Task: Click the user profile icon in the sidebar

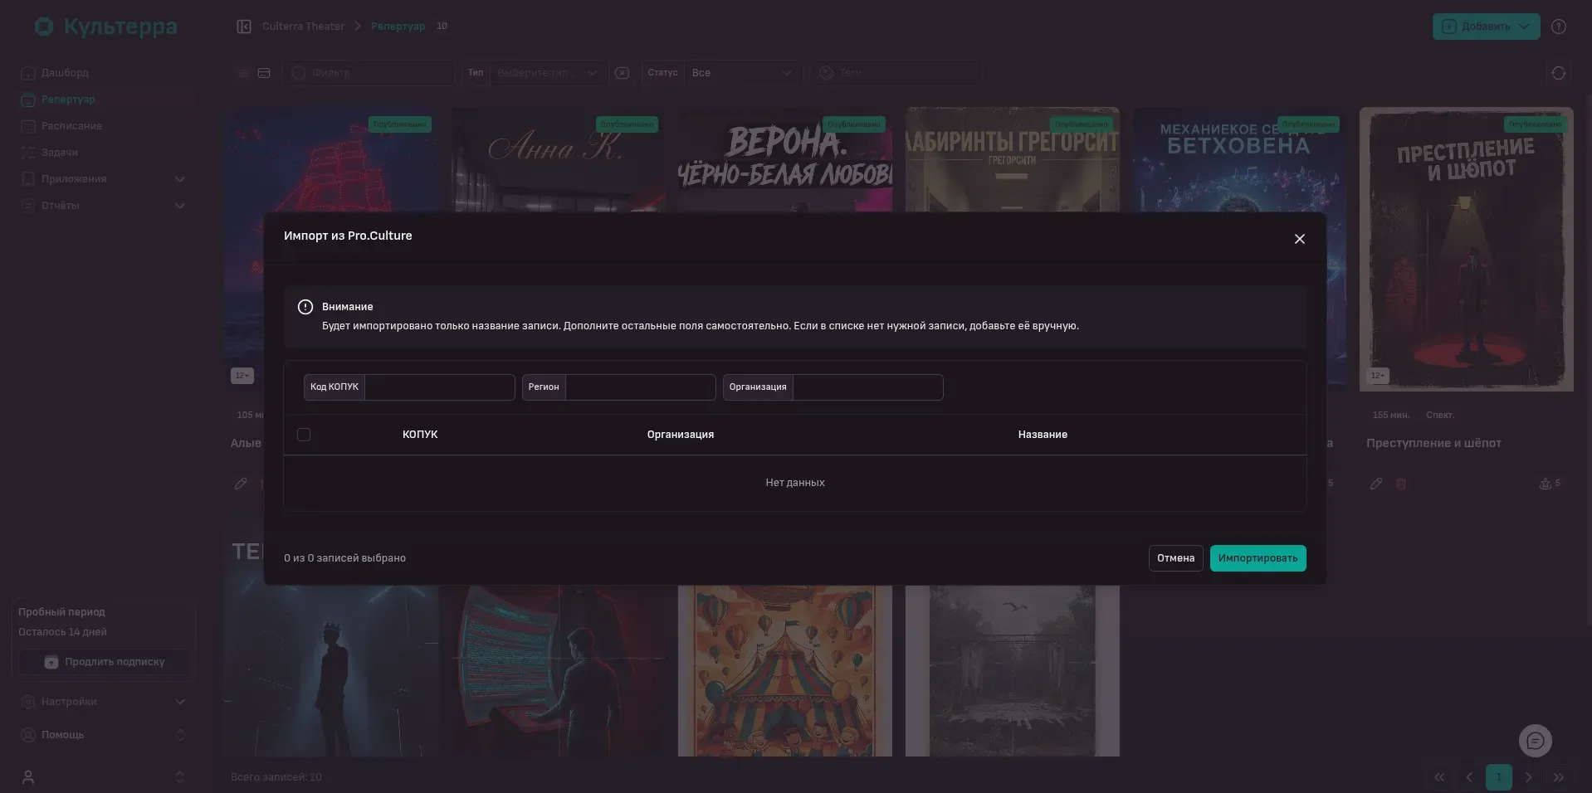Action: (28, 777)
